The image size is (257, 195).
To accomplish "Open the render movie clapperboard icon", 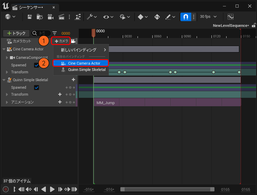I will (61, 17).
